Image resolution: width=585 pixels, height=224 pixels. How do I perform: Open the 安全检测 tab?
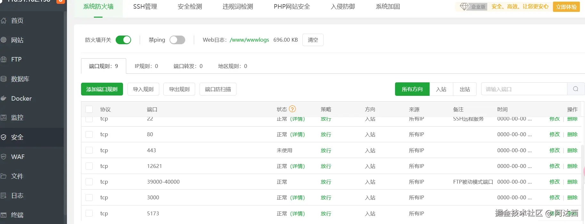pos(190,6)
